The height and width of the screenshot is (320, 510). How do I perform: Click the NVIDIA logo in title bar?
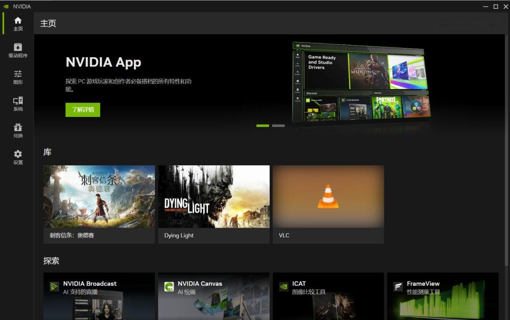[x=6, y=6]
